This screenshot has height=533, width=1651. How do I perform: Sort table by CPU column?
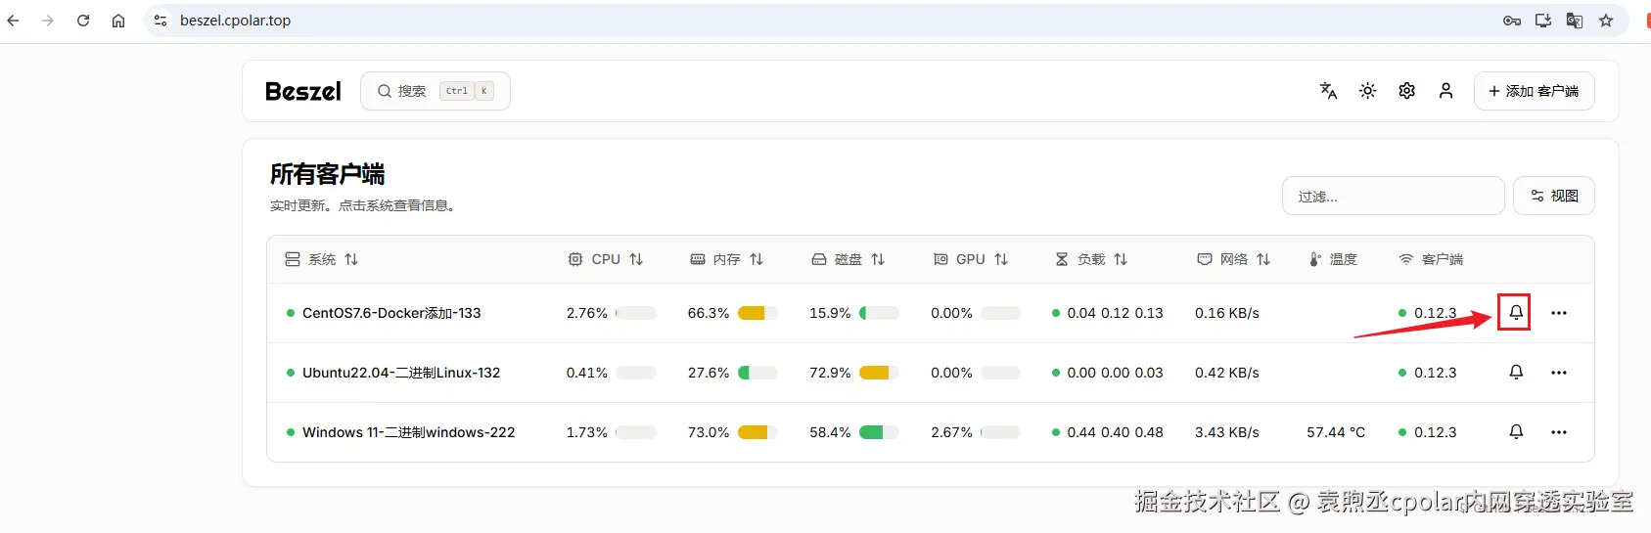606,259
